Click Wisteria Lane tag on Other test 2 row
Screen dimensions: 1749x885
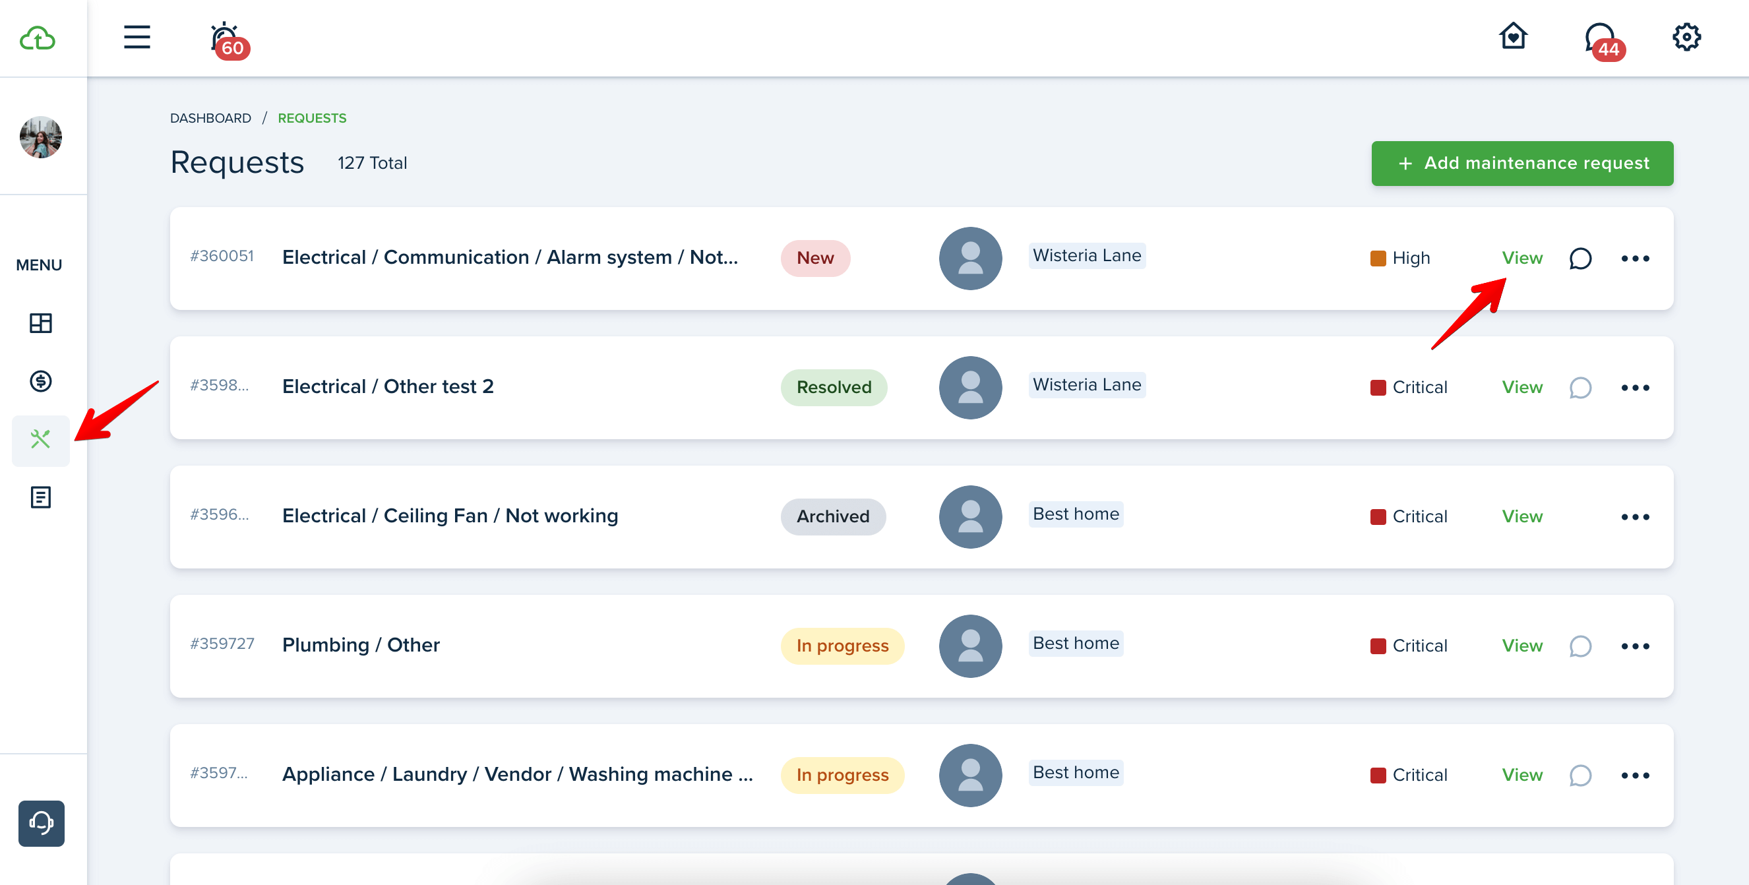click(x=1086, y=384)
